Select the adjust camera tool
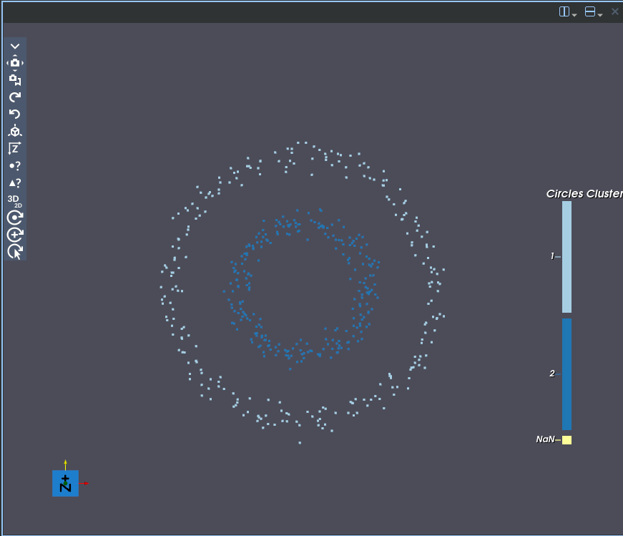Image resolution: width=623 pixels, height=536 pixels. (15, 62)
